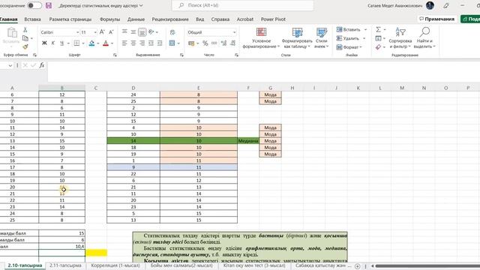Open the Вставка ribbon tab
The image size is (480, 270).
coord(32,19)
